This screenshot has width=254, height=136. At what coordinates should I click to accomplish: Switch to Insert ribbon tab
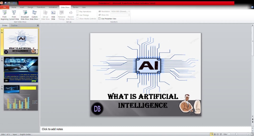(x=22, y=7)
